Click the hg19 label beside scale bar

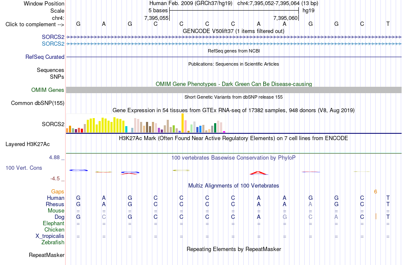(308, 11)
